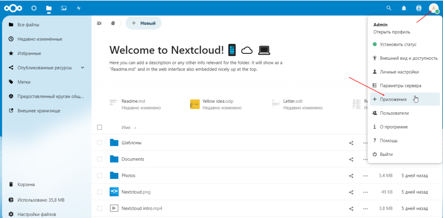Select the Documents folder checkbox
The height and width of the screenshot is (218, 443).
coord(100,159)
